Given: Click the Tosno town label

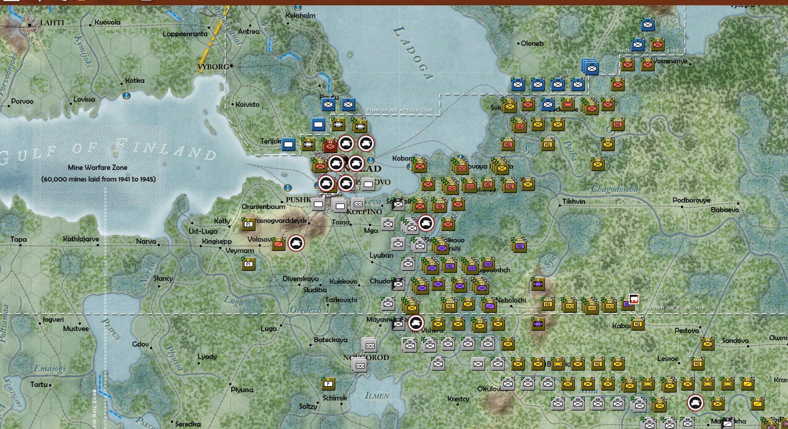Looking at the screenshot, I should [x=340, y=222].
